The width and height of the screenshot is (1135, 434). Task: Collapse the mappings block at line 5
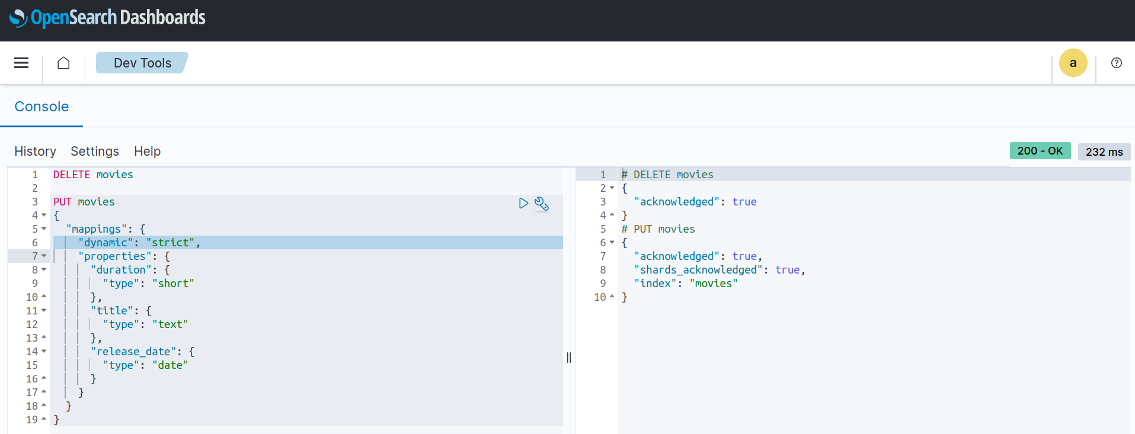click(44, 229)
